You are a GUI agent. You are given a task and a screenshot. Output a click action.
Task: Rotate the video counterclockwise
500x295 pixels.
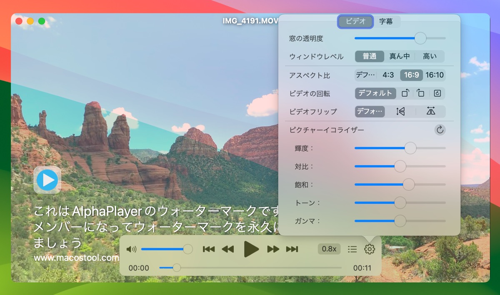(x=405, y=93)
